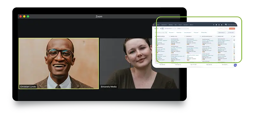The image size is (254, 117).
Task: Click the Qualified To Buy column header
Action: click(174, 36)
